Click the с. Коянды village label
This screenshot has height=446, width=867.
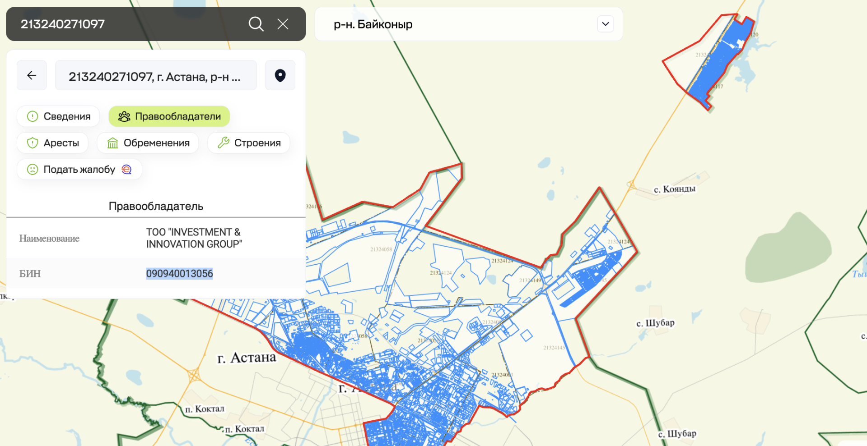click(x=674, y=189)
